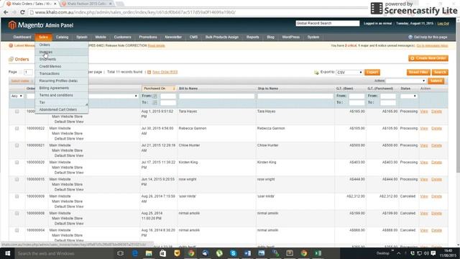Viewport: 460px width, 259px height.
Task: Open the Export to CSV dropdown
Action: pos(349,72)
